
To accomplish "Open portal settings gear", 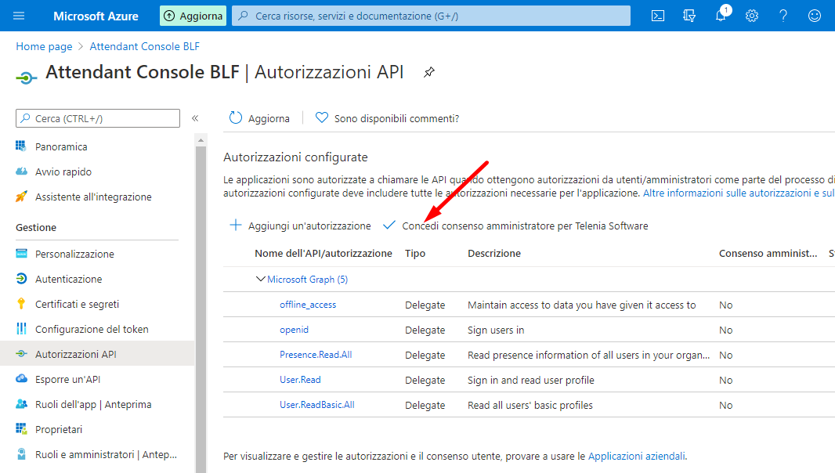I will coord(751,16).
